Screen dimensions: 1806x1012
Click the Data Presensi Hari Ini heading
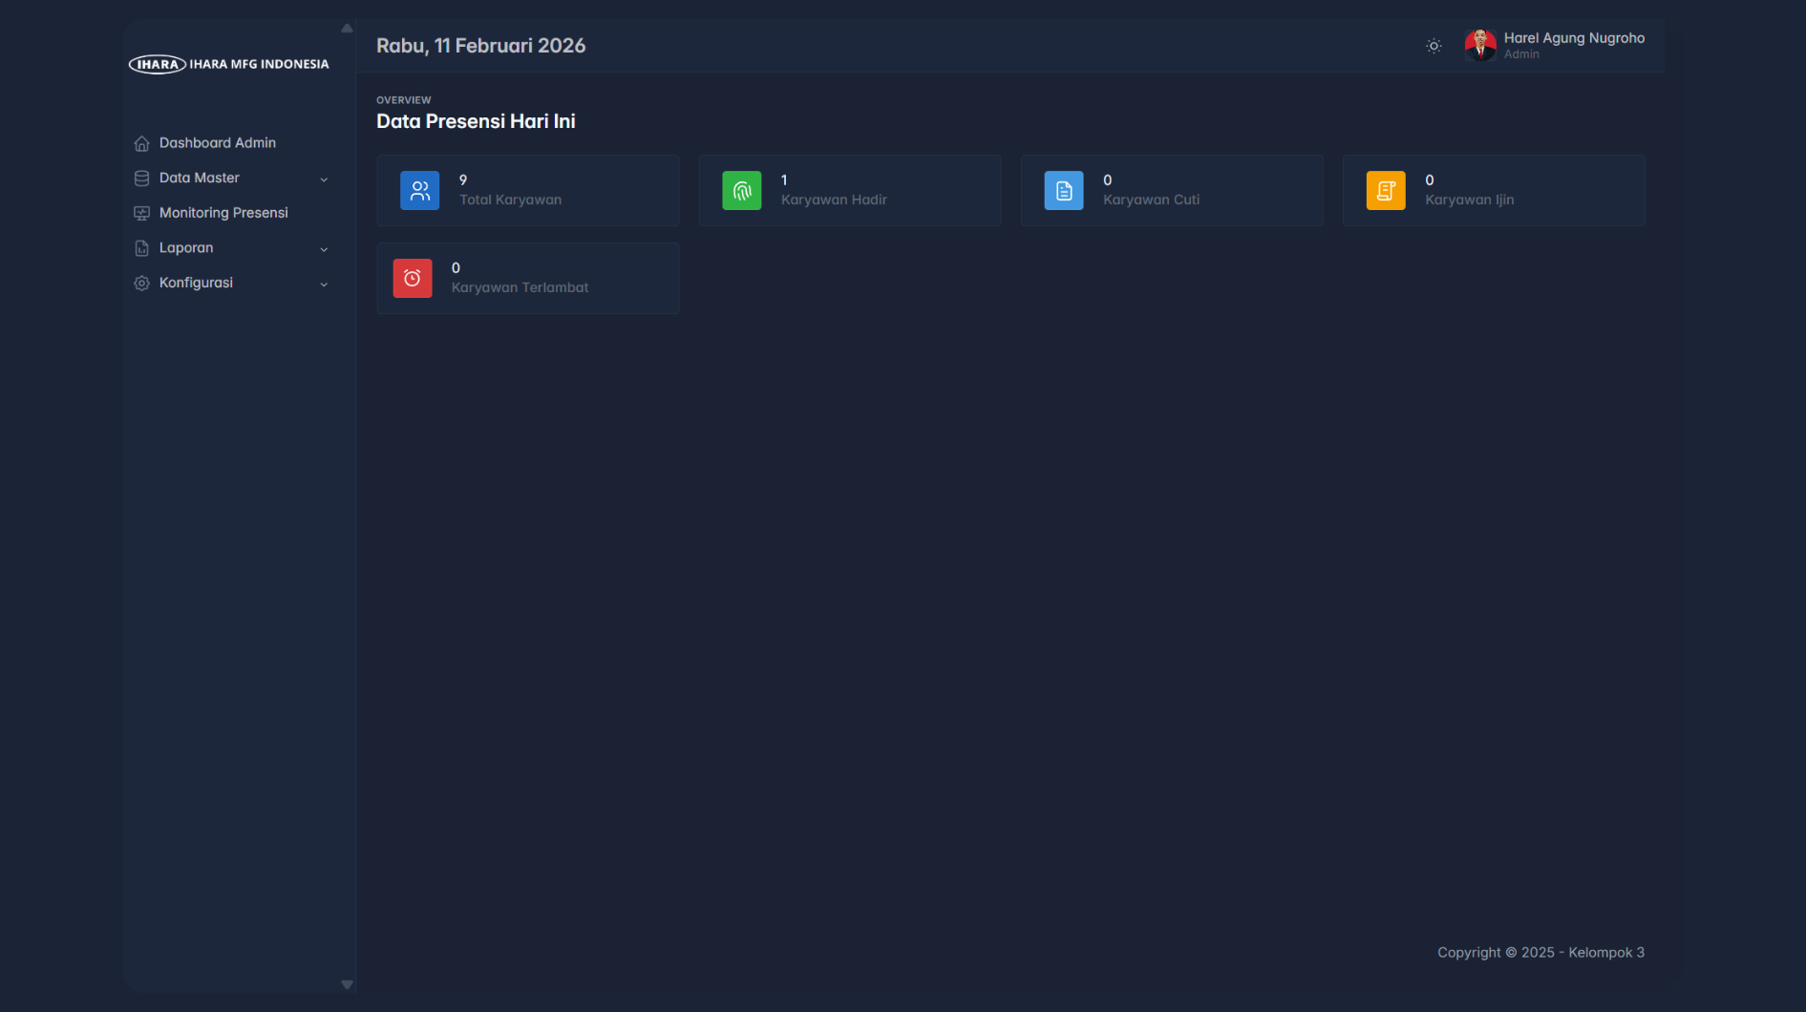coord(476,121)
